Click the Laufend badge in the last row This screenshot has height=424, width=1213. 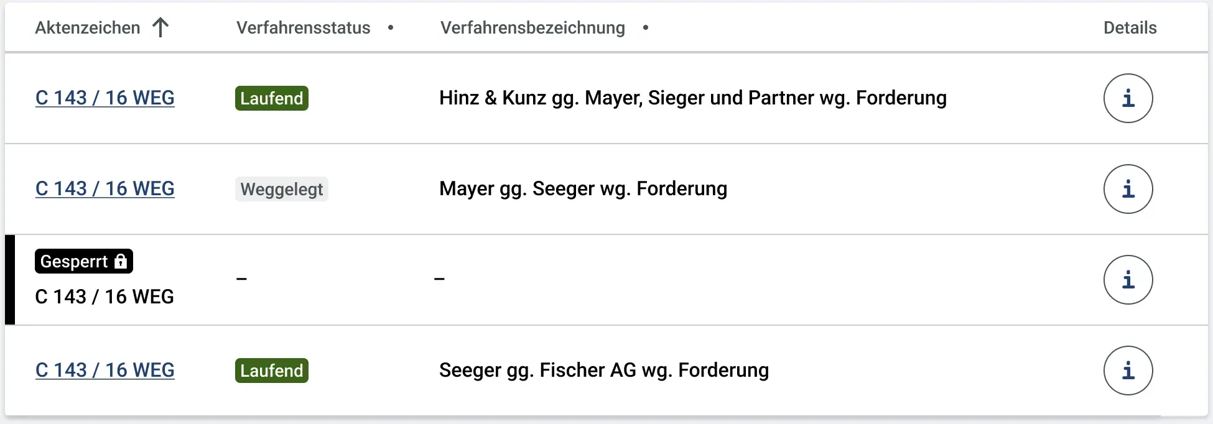(x=272, y=371)
